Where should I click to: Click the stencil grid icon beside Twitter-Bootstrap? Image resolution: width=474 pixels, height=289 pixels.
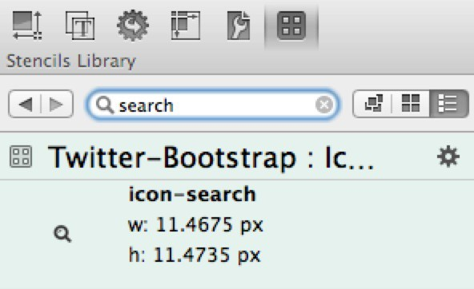21,156
